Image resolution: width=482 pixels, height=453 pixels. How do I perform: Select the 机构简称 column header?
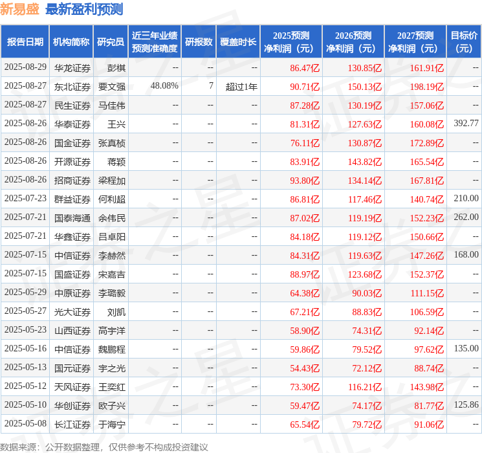(x=71, y=42)
